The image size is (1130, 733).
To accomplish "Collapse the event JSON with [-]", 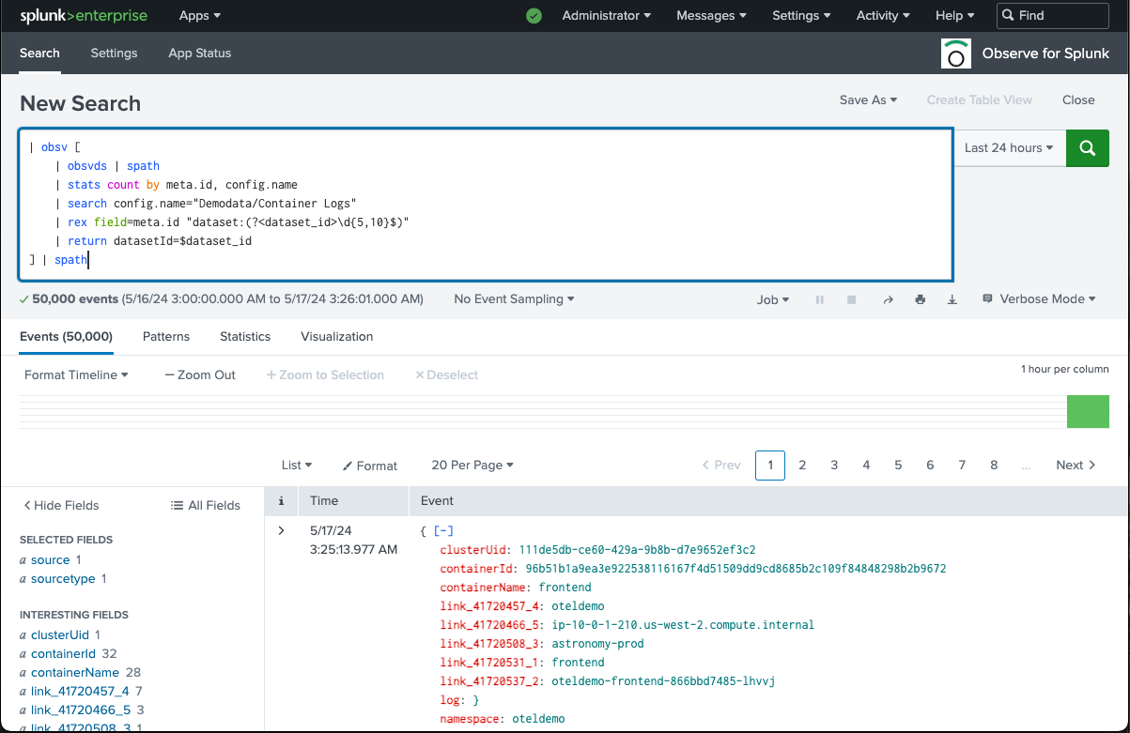I will tap(443, 531).
